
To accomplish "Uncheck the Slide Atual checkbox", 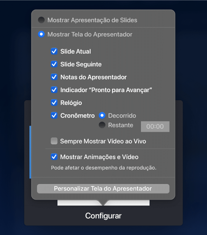I will [x=54, y=51].
